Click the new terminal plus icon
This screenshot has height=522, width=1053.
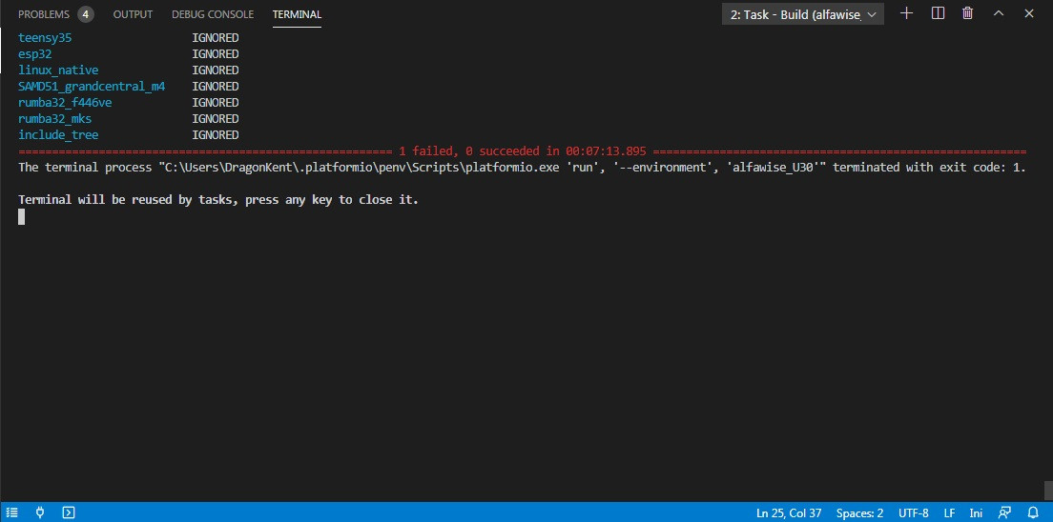click(x=907, y=13)
